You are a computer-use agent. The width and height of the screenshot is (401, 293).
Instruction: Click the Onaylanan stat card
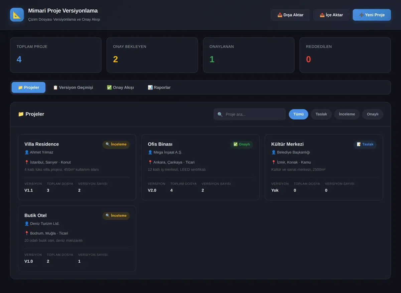(x=249, y=55)
